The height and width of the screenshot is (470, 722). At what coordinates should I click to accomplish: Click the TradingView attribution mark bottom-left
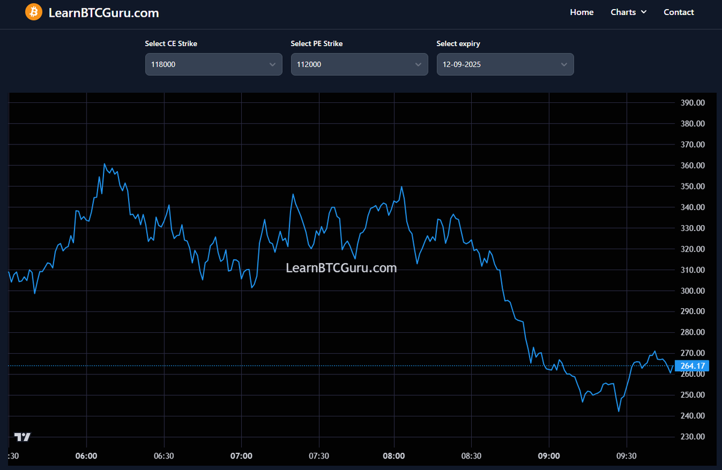pyautogui.click(x=23, y=436)
